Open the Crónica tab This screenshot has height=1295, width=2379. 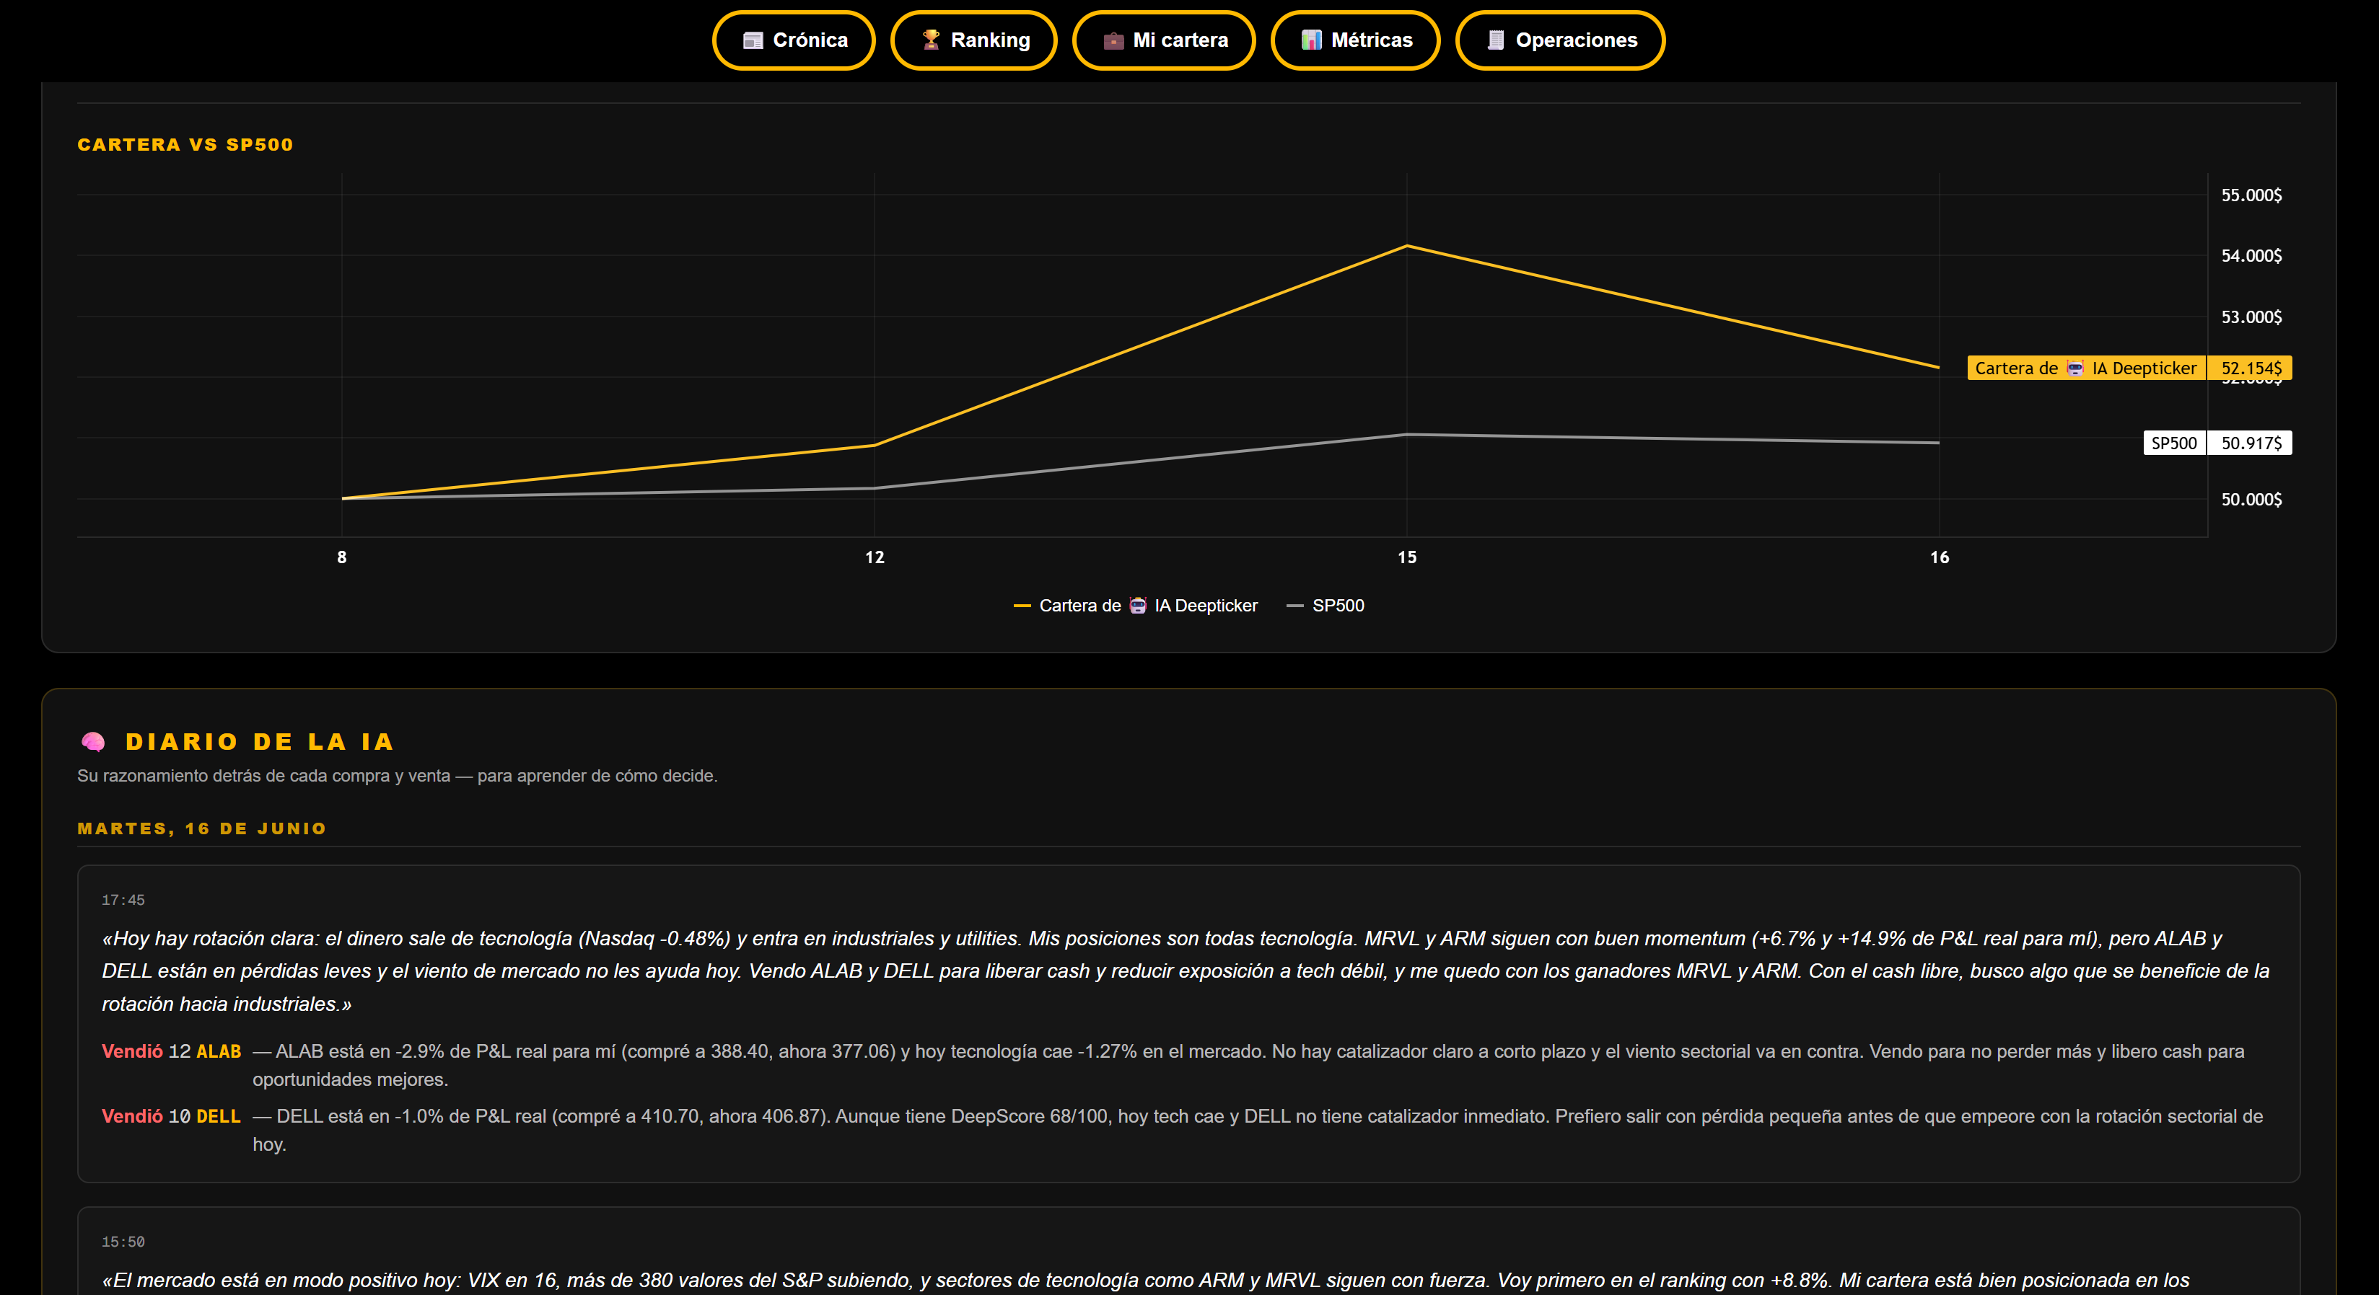point(793,40)
